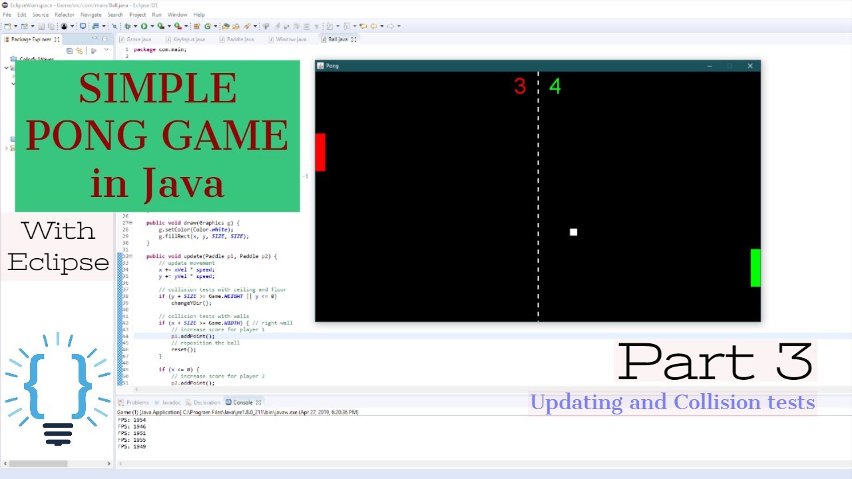Open the File menu
This screenshot has height=479, width=852.
pyautogui.click(x=7, y=15)
